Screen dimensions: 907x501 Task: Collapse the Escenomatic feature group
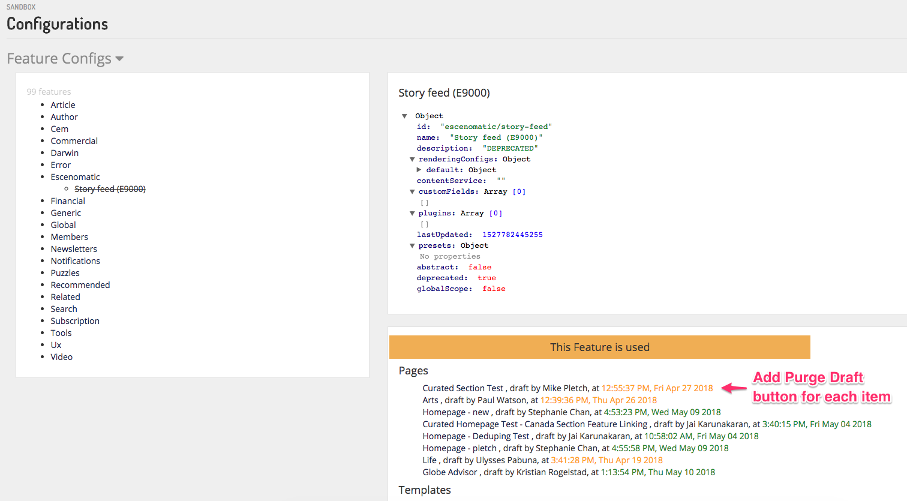[x=76, y=177]
